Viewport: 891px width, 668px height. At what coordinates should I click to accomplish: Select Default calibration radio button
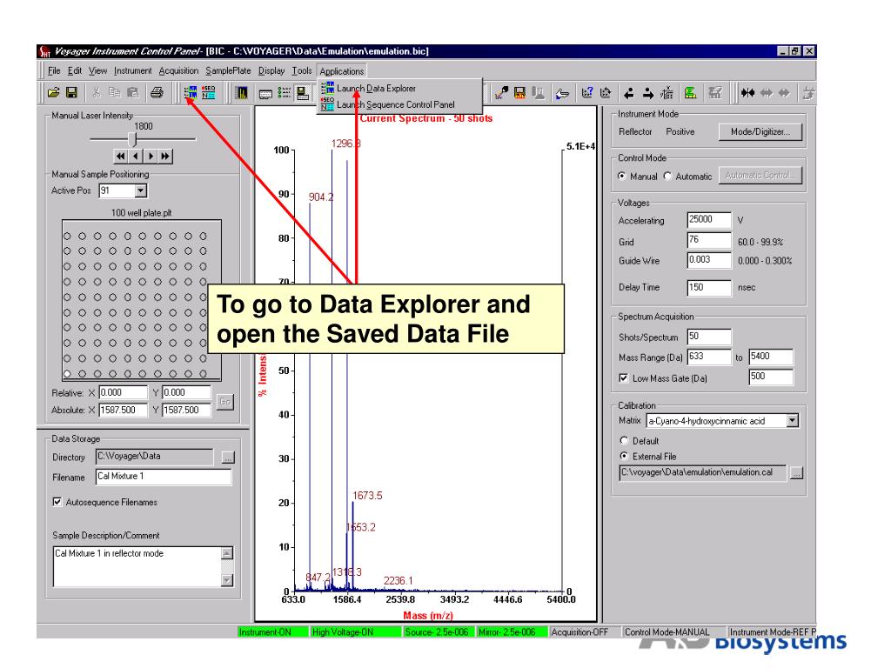point(624,441)
